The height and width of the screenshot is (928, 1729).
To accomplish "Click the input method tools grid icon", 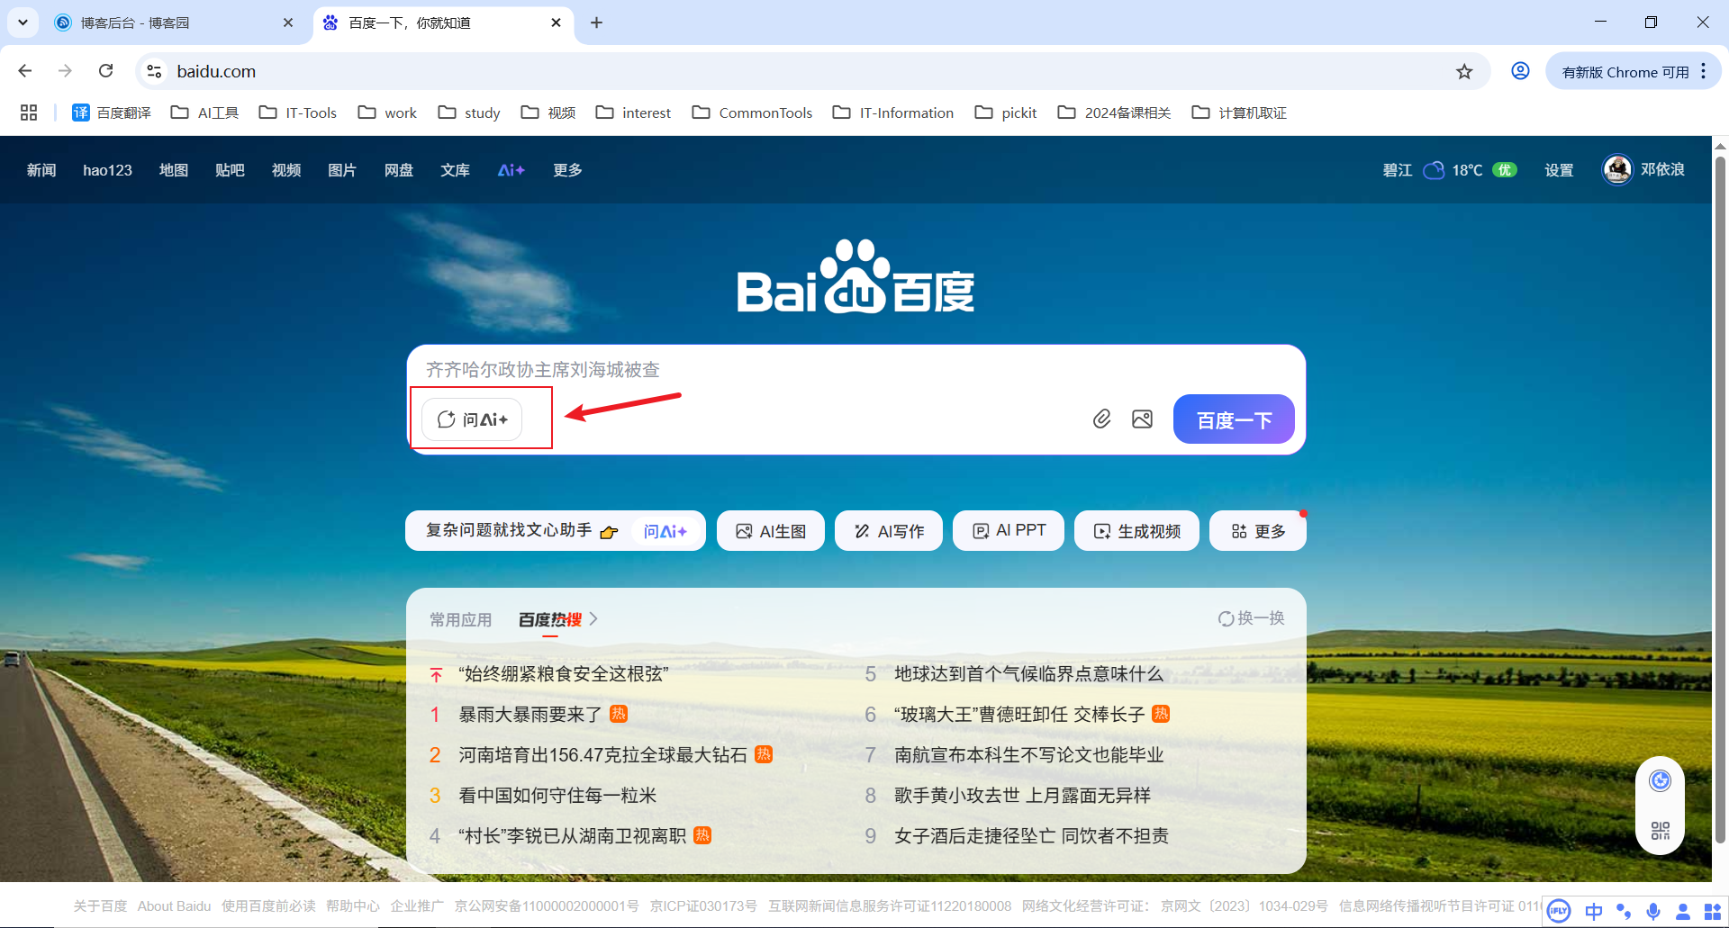I will [x=1712, y=911].
